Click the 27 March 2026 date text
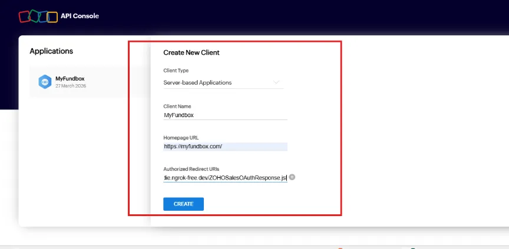The width and height of the screenshot is (509, 249). pyautogui.click(x=71, y=86)
